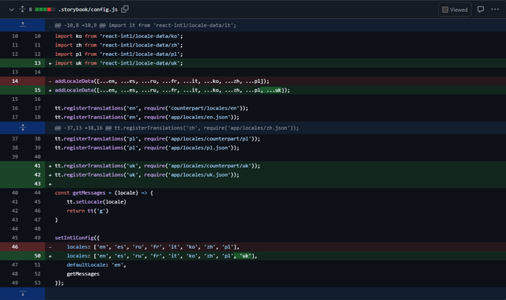Click the second hunk header @@ -37,13 +38,16
This screenshot has height=300, width=506.
pyautogui.click(x=176, y=128)
